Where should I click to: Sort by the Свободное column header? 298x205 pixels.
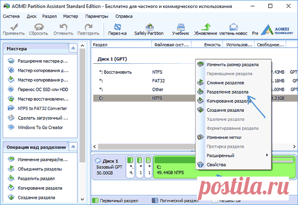coord(270,45)
